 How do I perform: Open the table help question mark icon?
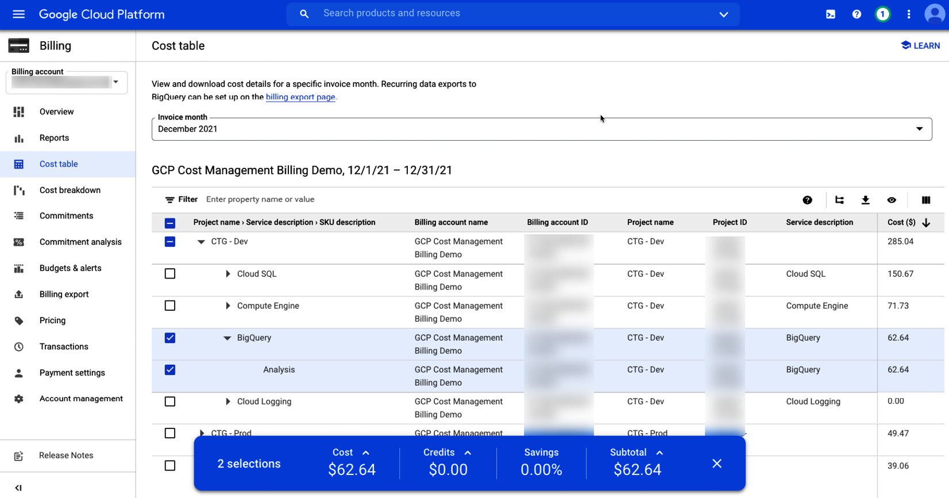click(x=808, y=200)
